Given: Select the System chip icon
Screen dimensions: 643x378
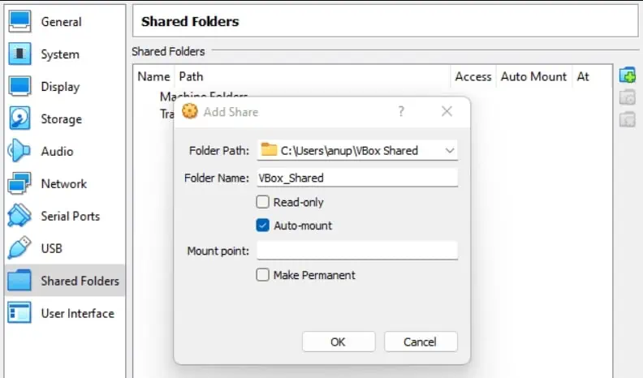Looking at the screenshot, I should [x=19, y=54].
